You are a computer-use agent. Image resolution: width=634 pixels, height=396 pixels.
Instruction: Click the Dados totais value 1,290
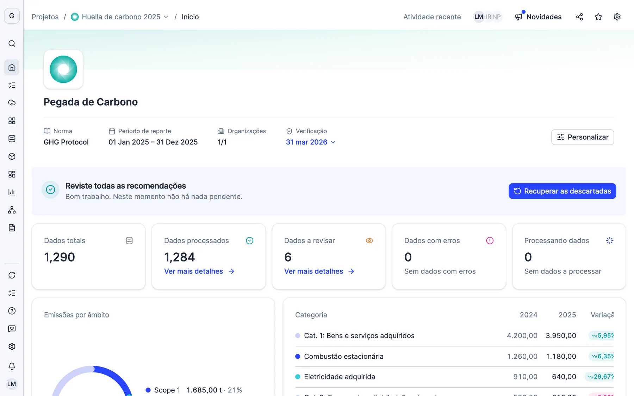pyautogui.click(x=60, y=257)
